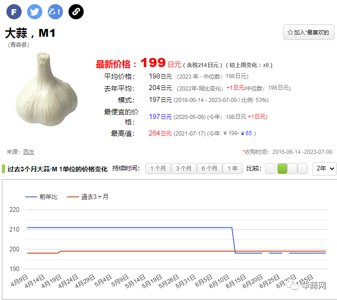Click the latest price 199 value
Screen dimensions: 337x300
(153, 62)
